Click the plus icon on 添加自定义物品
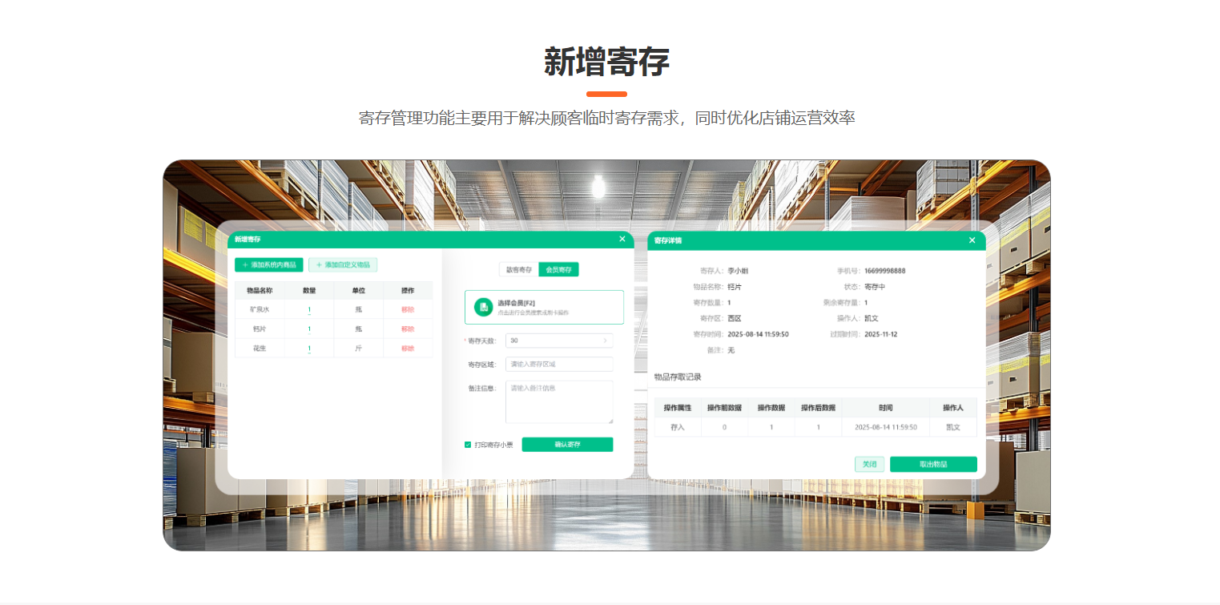Viewport: 1220px width, 605px height. click(x=318, y=266)
